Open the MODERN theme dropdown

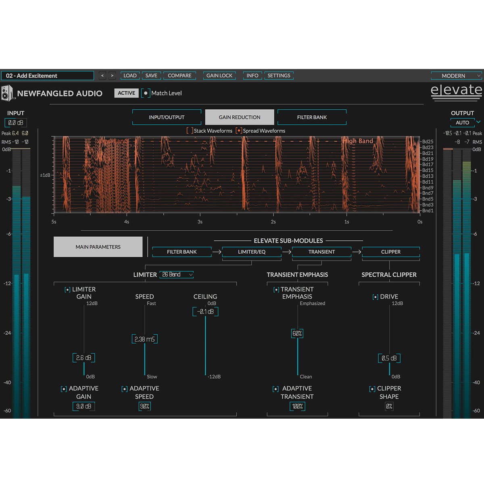(x=456, y=75)
